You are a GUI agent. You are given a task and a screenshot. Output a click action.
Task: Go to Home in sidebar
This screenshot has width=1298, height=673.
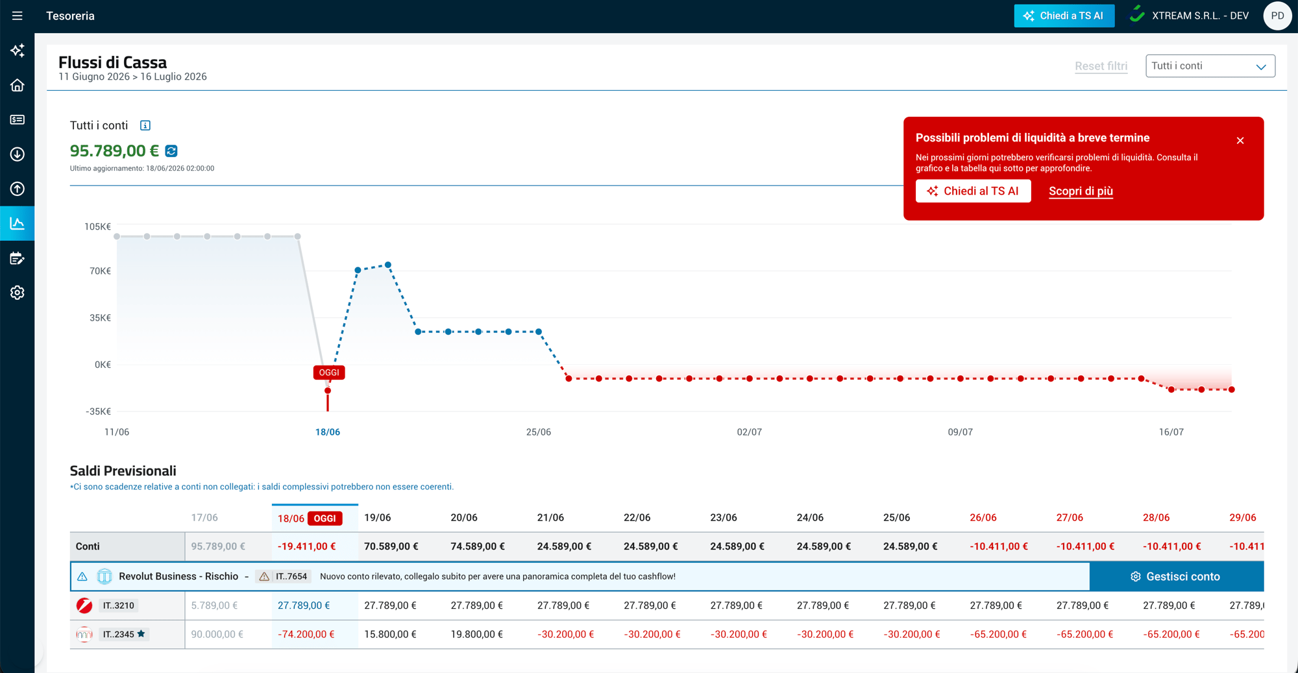click(18, 85)
